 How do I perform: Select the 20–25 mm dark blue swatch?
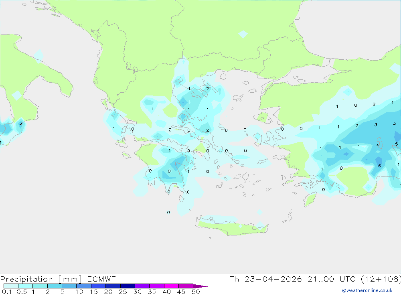(x=113, y=286)
